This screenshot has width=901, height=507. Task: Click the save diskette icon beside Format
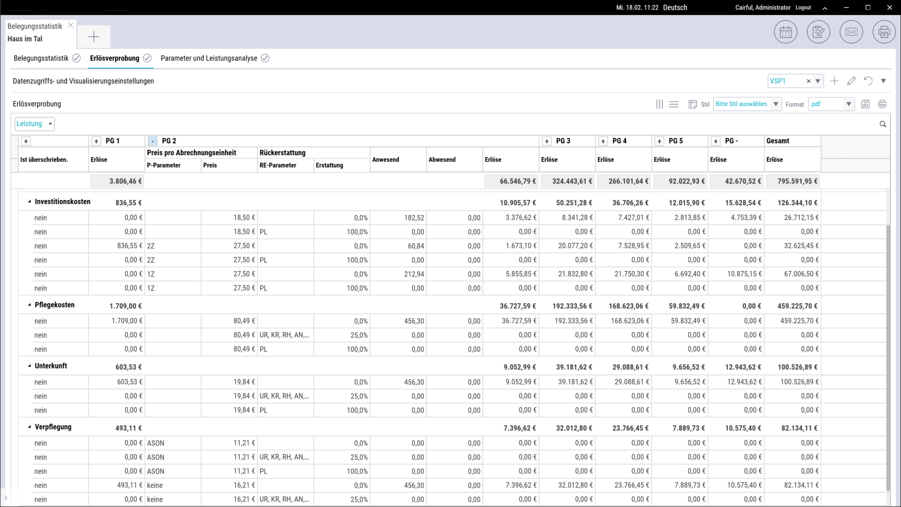pos(865,104)
